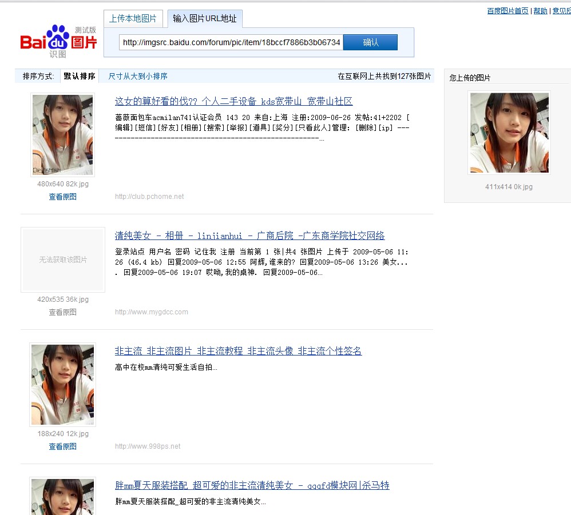This screenshot has width=571, height=515.
Task: Visit http://www.998ps.net source link
Action: tap(148, 446)
